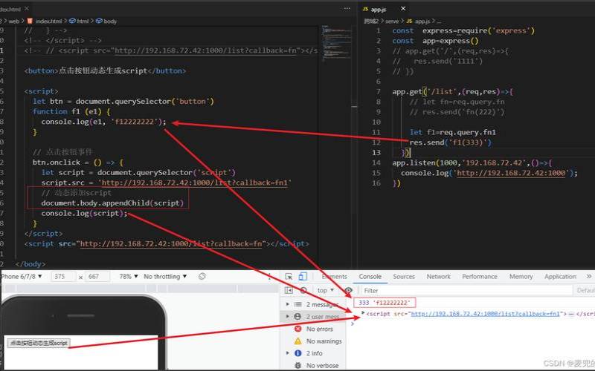Open the callback=fn URL in the bottom script tag
595x371 pixels.
171,244
